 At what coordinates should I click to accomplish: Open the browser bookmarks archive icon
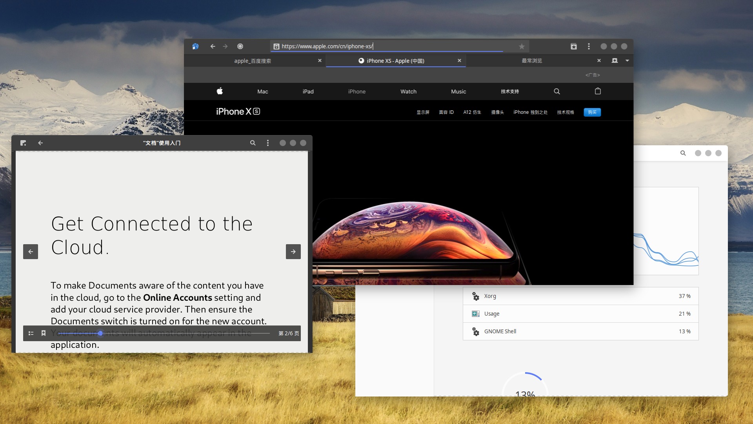point(573,46)
